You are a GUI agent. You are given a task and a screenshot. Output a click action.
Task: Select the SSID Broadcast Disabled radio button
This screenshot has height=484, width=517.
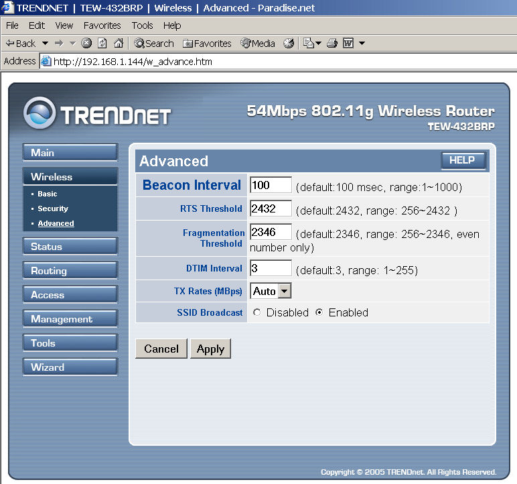tap(257, 312)
